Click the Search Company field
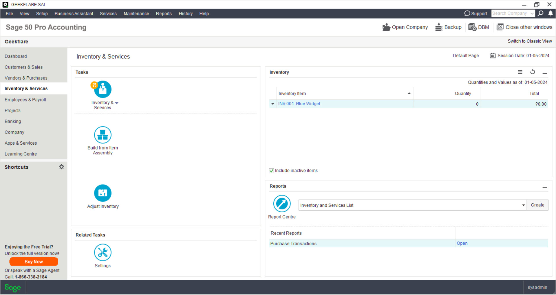The height and width of the screenshot is (295, 556). 510,13
